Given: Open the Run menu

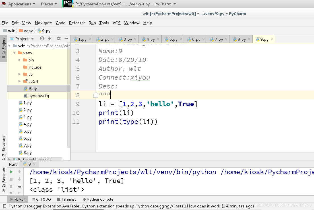Looking at the screenshot, I should 92,23.
